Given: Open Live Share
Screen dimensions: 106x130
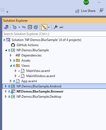Looking at the screenshot, I should pos(85,11).
